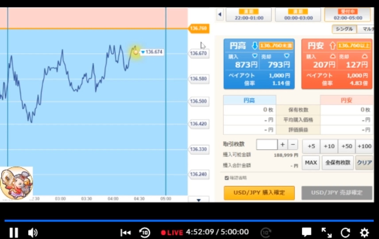Click the blue down-arrow icon beside 円高
The width and height of the screenshot is (379, 239).
(254, 45)
